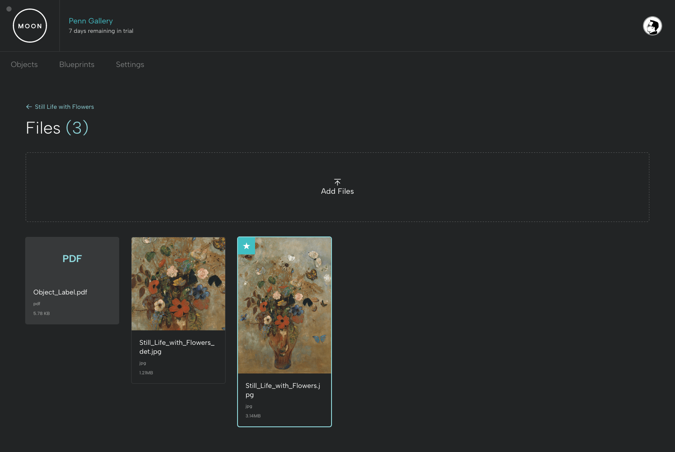675x452 pixels.
Task: Click the Files (3) heading
Action: (57, 128)
